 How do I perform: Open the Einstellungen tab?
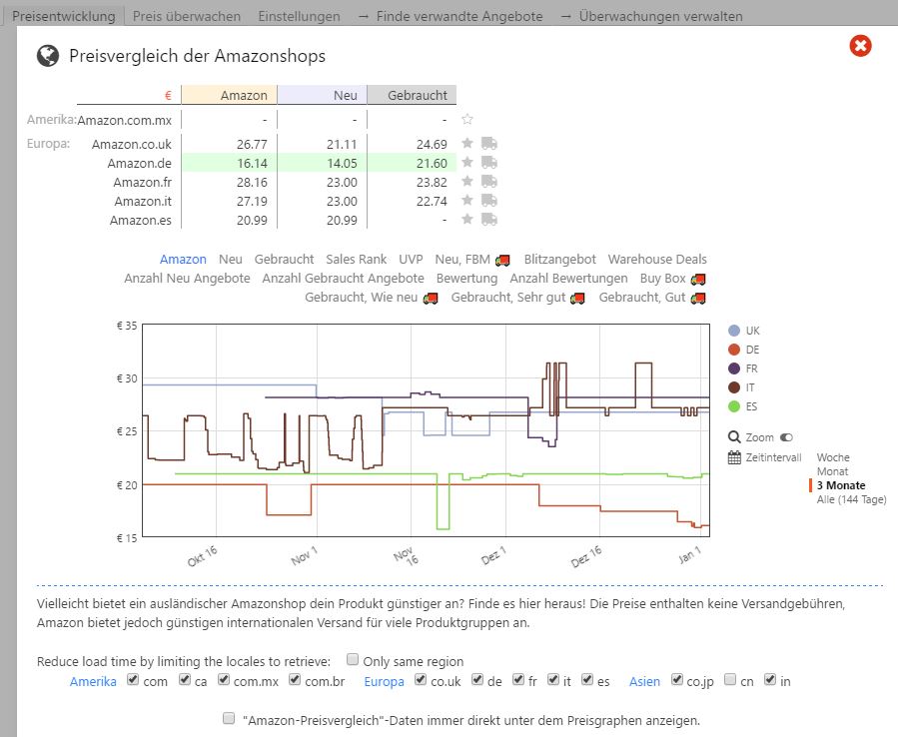299,16
